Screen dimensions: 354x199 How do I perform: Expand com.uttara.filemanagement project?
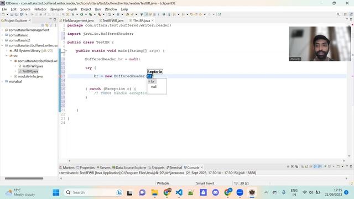click(x=2, y=30)
